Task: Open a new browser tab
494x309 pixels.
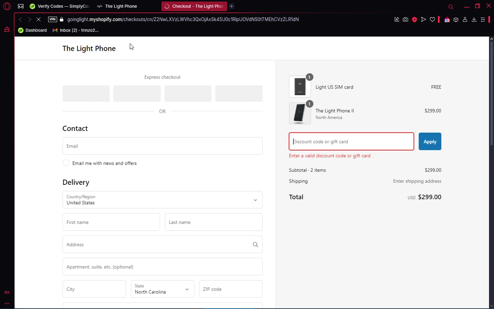Action: click(232, 6)
